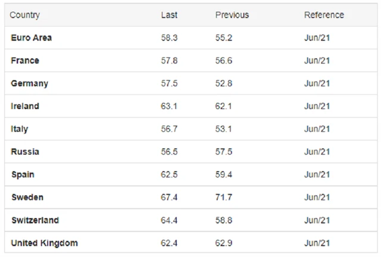This screenshot has height=257, width=381.
Task: Sort by the Country column header
Action: point(25,15)
